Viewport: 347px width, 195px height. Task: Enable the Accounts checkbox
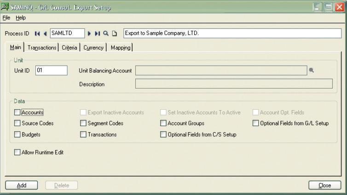click(17, 112)
